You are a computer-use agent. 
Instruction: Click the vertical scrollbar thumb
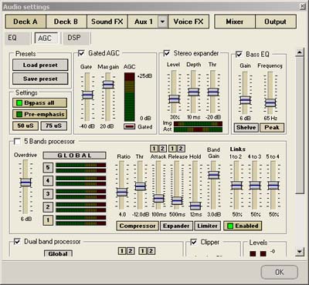(300, 126)
